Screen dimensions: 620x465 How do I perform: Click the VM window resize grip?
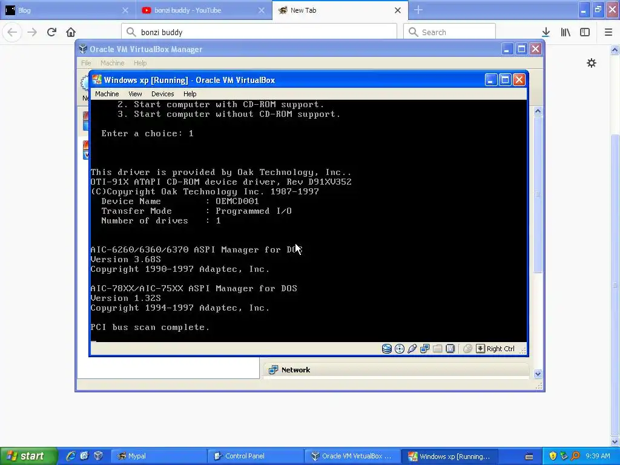[x=523, y=350]
